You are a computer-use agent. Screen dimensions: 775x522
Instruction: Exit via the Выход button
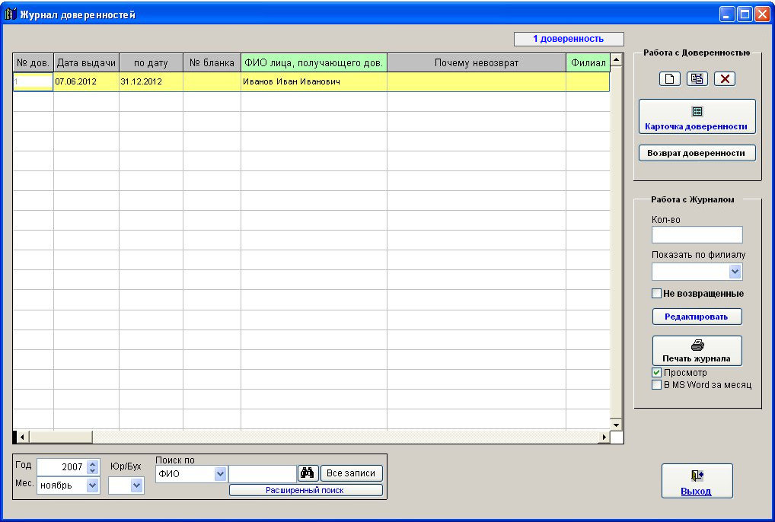pos(697,481)
